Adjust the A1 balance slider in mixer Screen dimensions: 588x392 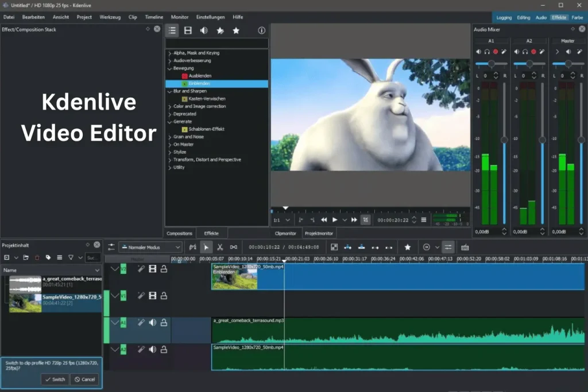(x=492, y=64)
